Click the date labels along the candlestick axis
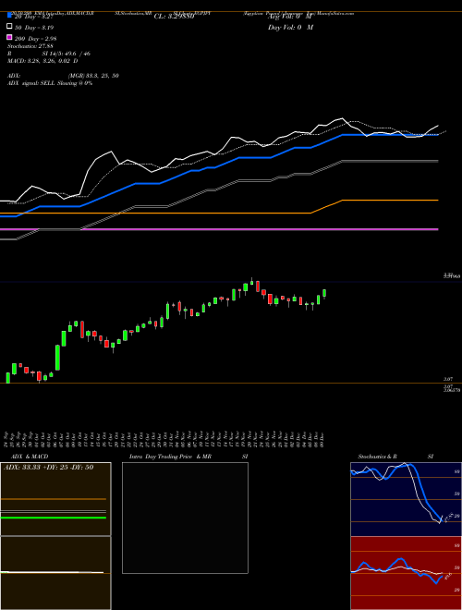The width and height of the screenshot is (462, 610). coord(164,439)
